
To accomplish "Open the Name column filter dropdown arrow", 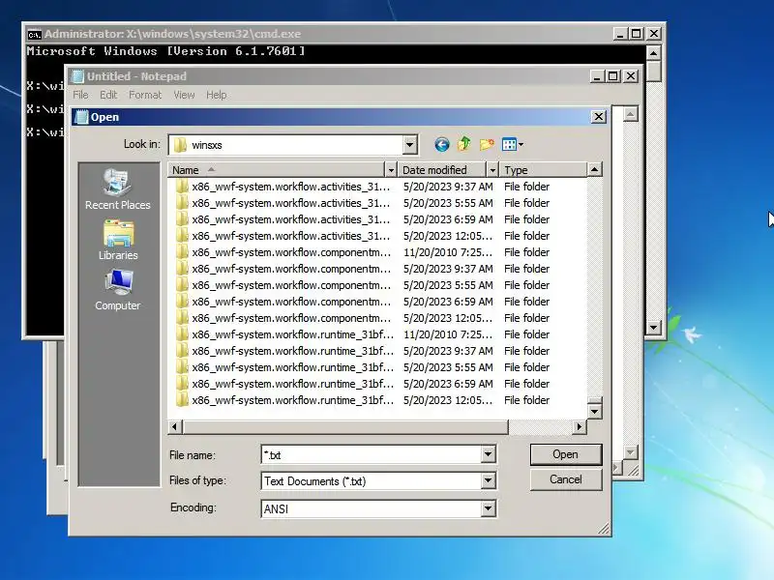I will pyautogui.click(x=391, y=170).
